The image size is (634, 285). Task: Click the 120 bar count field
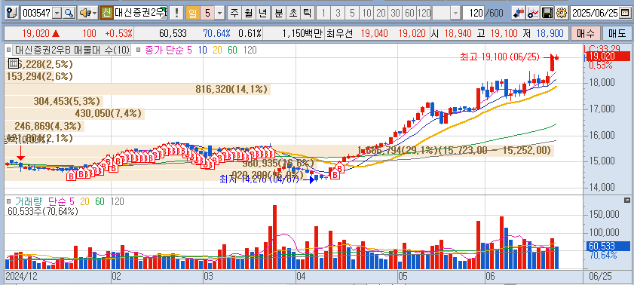point(473,13)
